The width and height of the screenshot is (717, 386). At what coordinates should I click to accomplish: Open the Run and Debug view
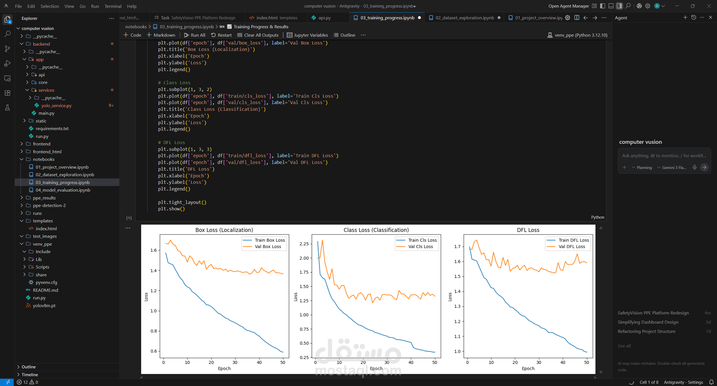coord(8,63)
